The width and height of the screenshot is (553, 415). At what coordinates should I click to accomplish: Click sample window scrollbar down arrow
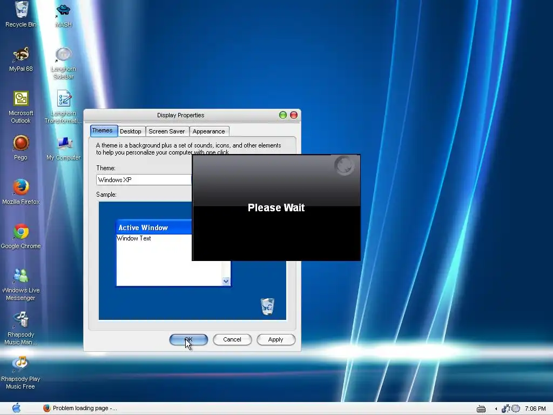226,281
